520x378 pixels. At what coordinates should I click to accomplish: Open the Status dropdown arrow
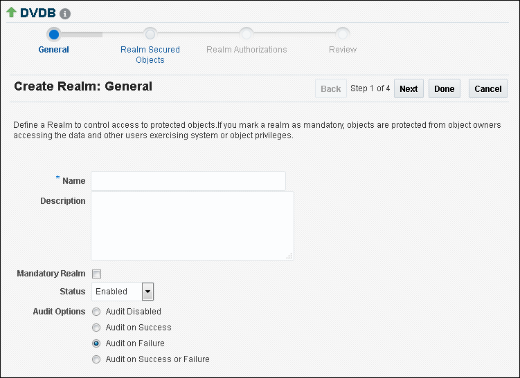pos(147,292)
